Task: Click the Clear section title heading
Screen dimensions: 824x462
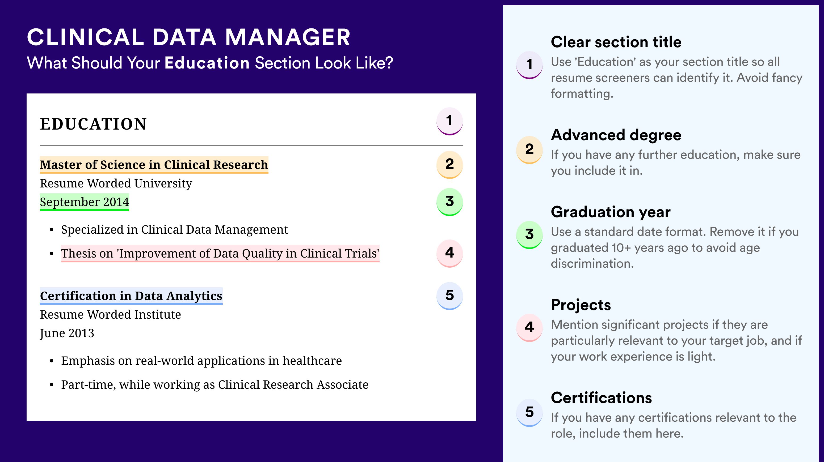Action: click(616, 42)
